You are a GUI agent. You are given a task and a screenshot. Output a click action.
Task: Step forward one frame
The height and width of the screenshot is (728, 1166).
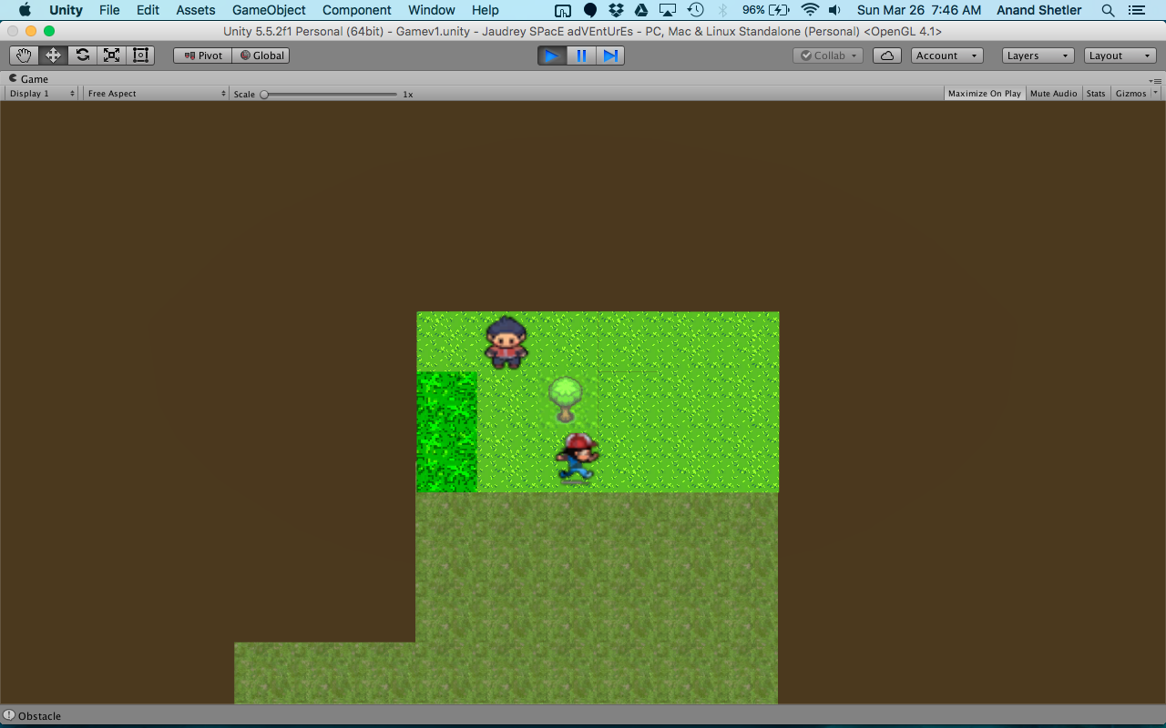tap(610, 56)
